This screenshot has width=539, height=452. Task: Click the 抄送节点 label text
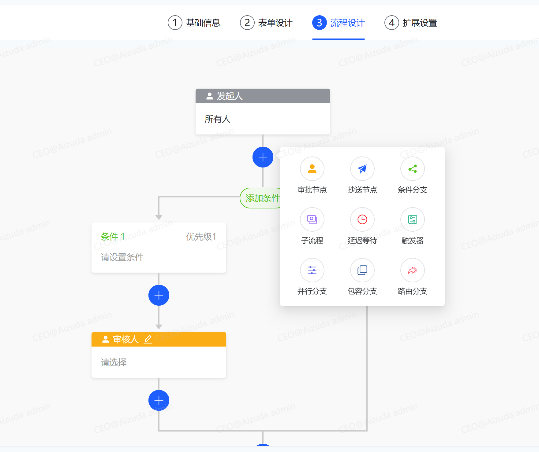(362, 190)
